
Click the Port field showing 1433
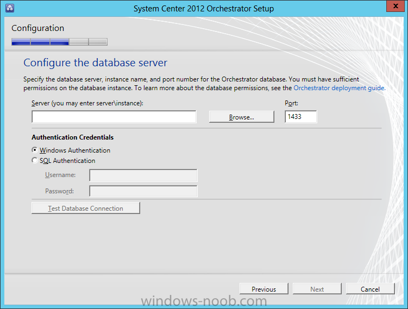[x=300, y=117]
